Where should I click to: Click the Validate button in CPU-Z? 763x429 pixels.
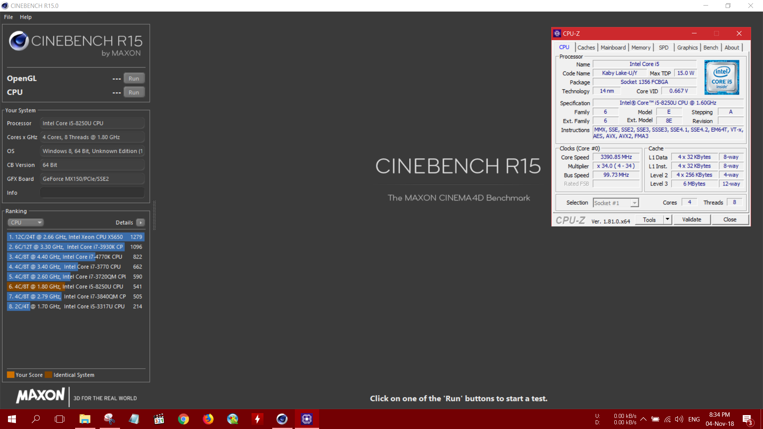pyautogui.click(x=691, y=220)
